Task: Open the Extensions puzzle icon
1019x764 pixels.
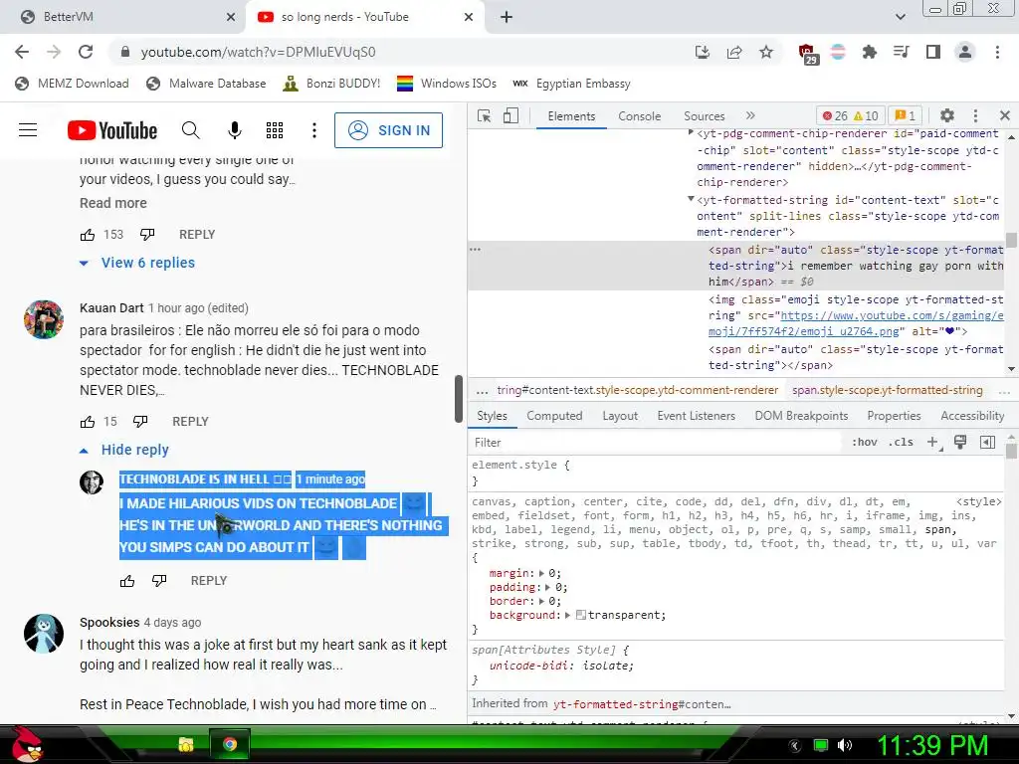Action: pos(869,52)
